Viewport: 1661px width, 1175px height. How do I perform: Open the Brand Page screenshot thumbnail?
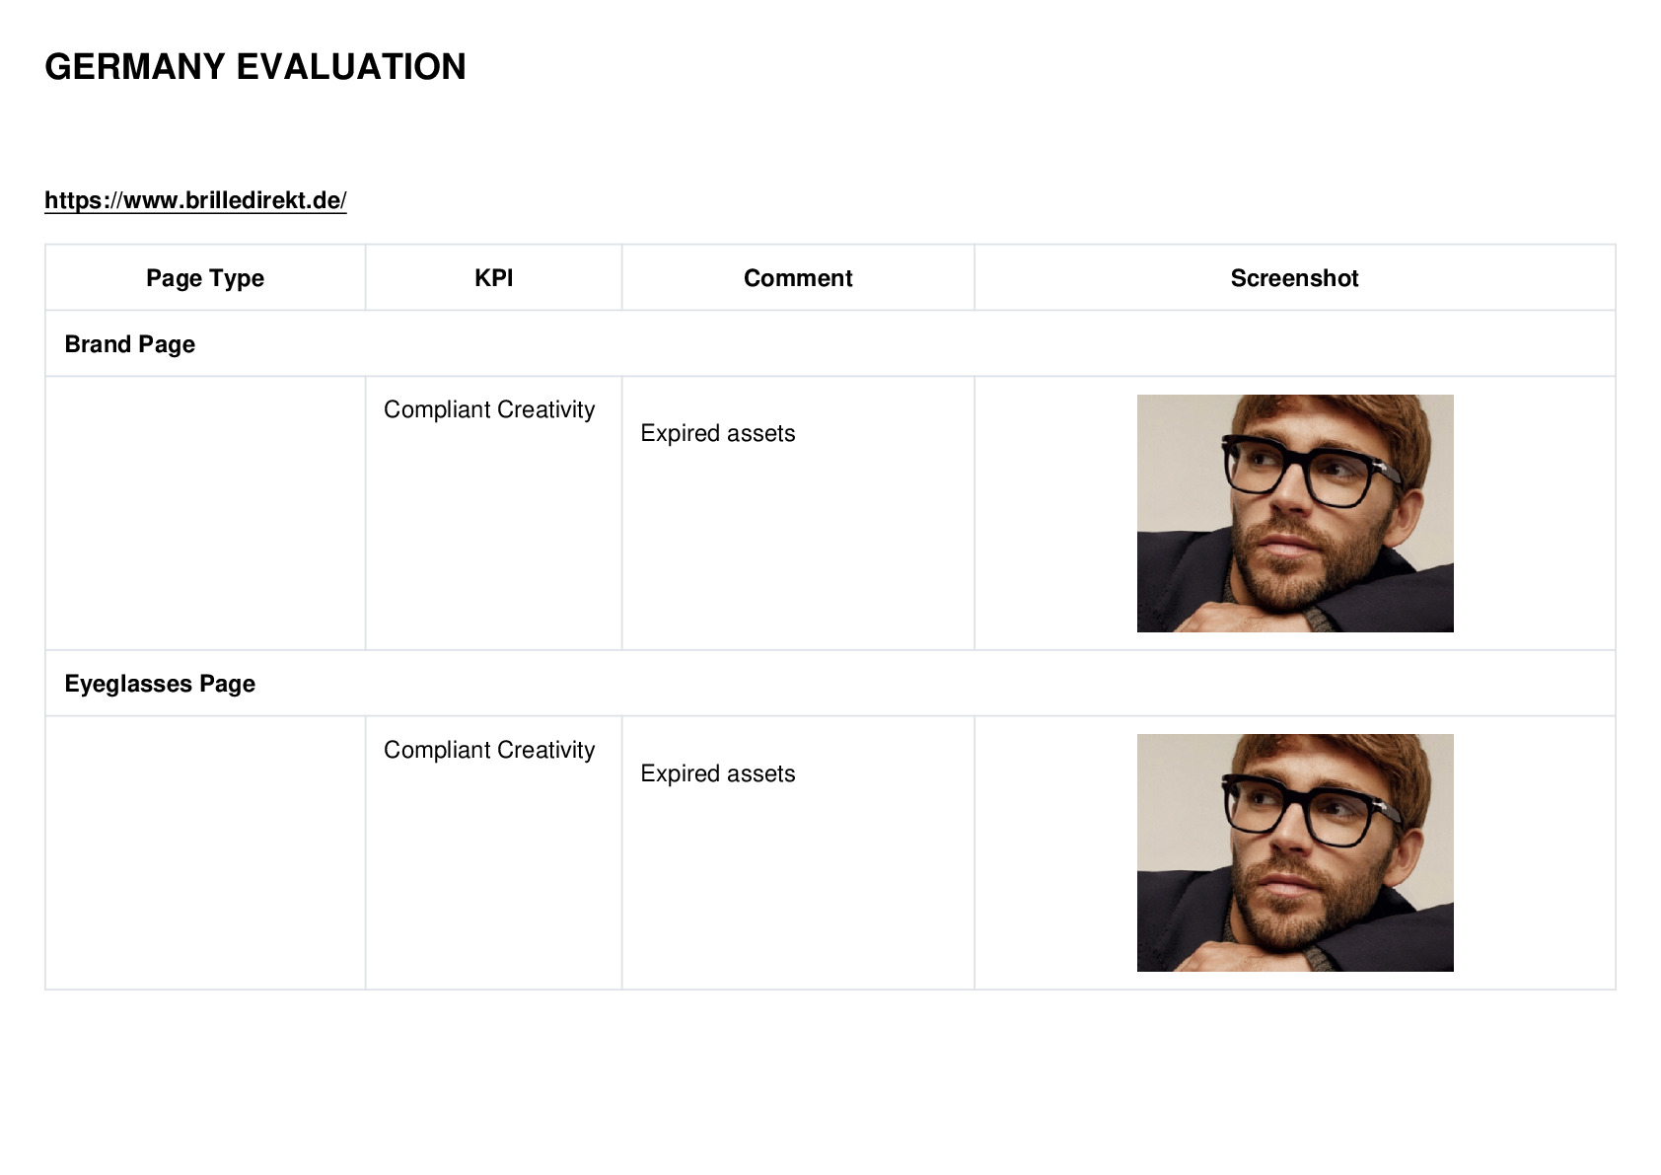click(1295, 513)
